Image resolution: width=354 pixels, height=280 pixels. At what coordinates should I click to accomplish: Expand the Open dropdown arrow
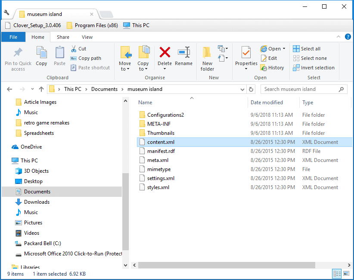click(284, 49)
